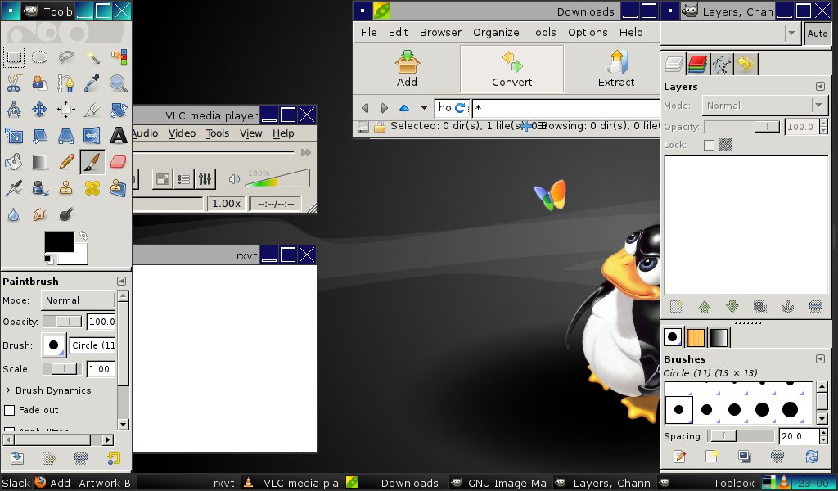Adjust the VLC volume slider
The width and height of the screenshot is (838, 491).
pyautogui.click(x=277, y=178)
